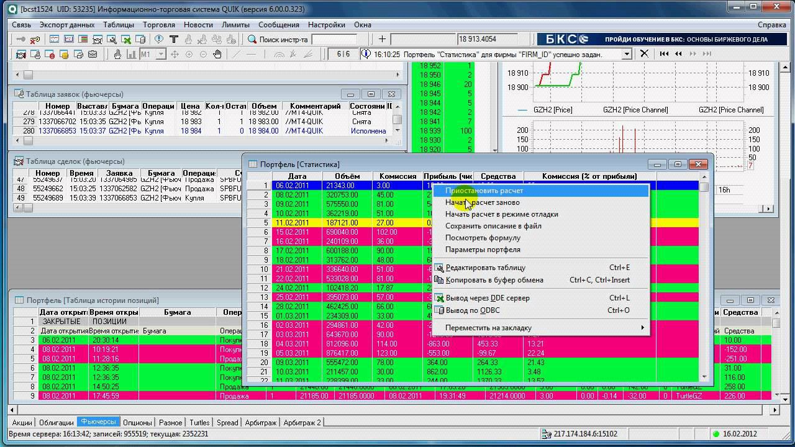Click the stacked windows toolbar icon
Viewport: 795px width, 447px height.
click(x=78, y=54)
